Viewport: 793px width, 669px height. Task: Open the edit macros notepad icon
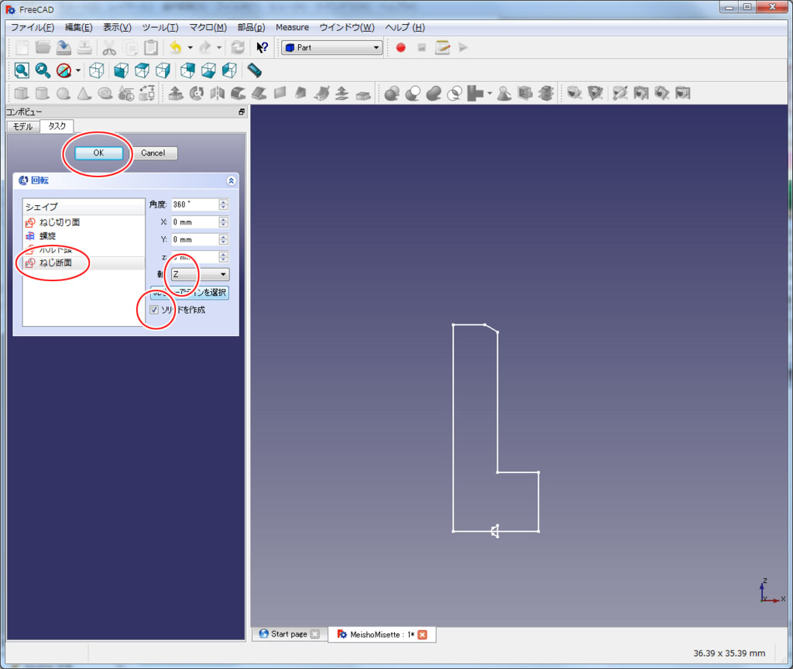tap(442, 47)
